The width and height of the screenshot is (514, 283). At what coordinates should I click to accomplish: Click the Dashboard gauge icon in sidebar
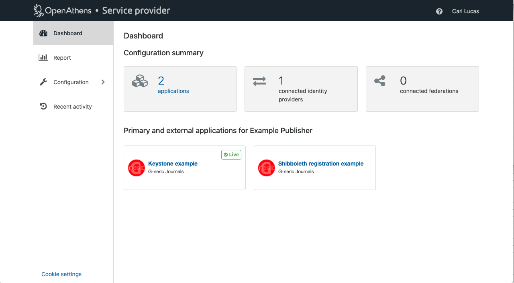[x=43, y=33]
